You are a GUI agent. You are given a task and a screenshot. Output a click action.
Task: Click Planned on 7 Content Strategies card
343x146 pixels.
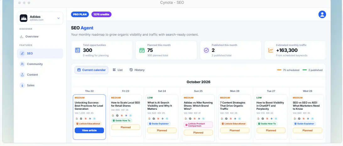[x=235, y=130]
